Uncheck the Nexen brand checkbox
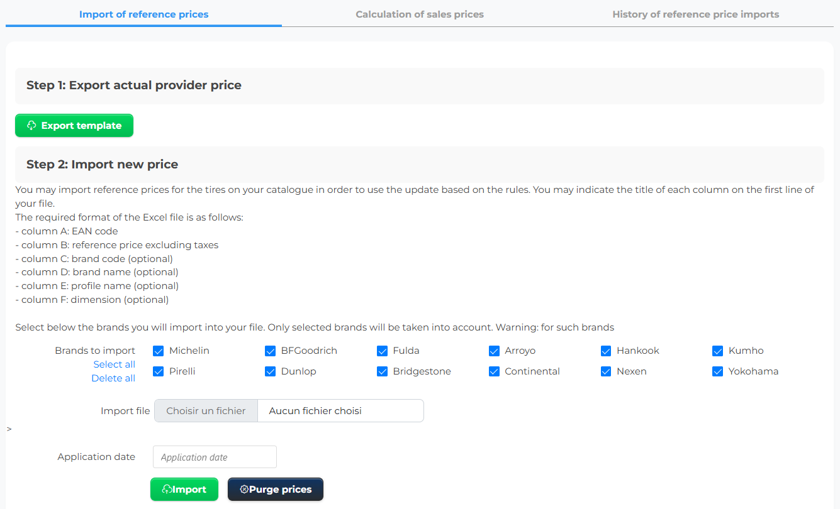The image size is (840, 509). pyautogui.click(x=606, y=371)
